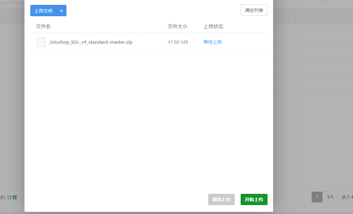353x214 pixels.
Task: Click the 上传文件 upload button
Action: [43, 10]
